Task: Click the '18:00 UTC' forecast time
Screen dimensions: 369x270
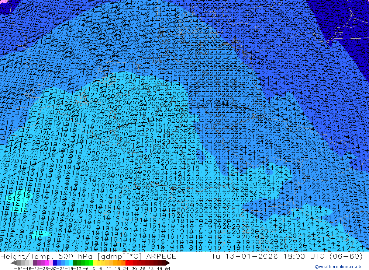Action: coord(304,256)
